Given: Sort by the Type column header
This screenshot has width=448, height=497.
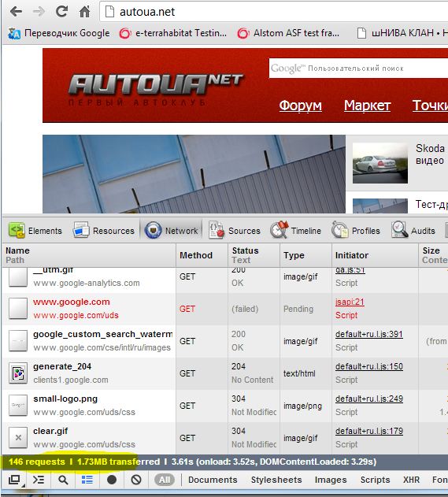Looking at the screenshot, I should [305, 255].
